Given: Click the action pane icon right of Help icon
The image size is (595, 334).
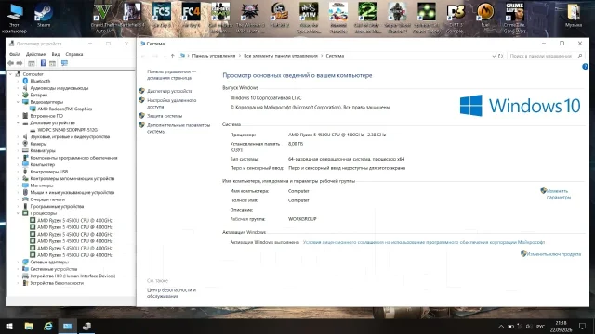Looking at the screenshot, I should click(x=52, y=63).
